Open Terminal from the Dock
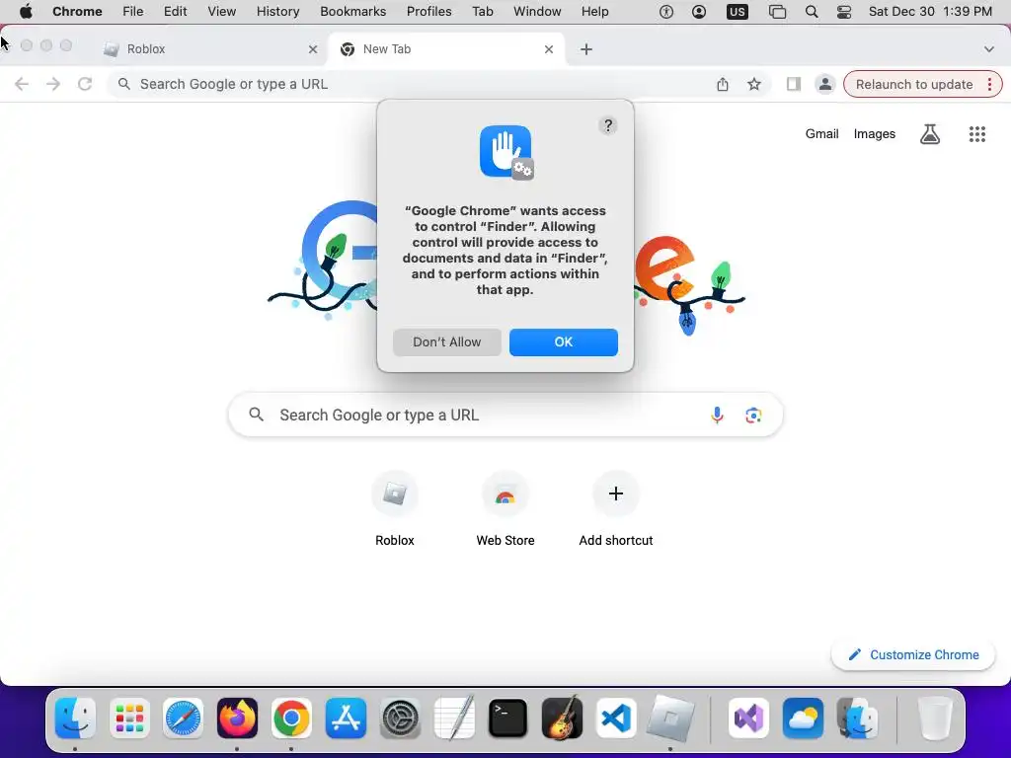This screenshot has height=758, width=1011. point(508,718)
